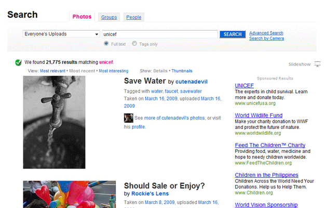This screenshot has height=208, width=326.
Task: Click cutenadevil's small avatar icon
Action: 129,118
